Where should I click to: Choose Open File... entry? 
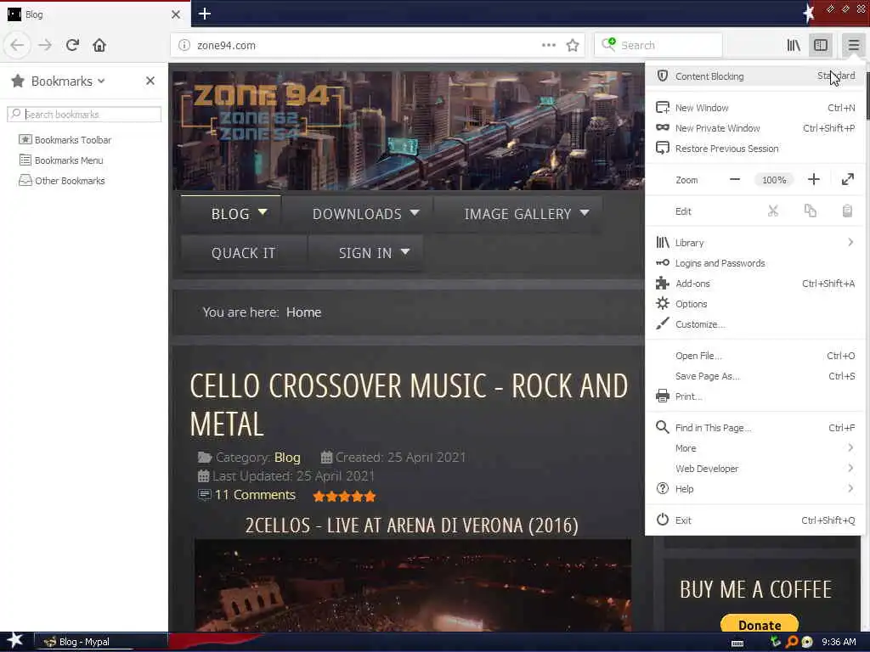[754, 356]
